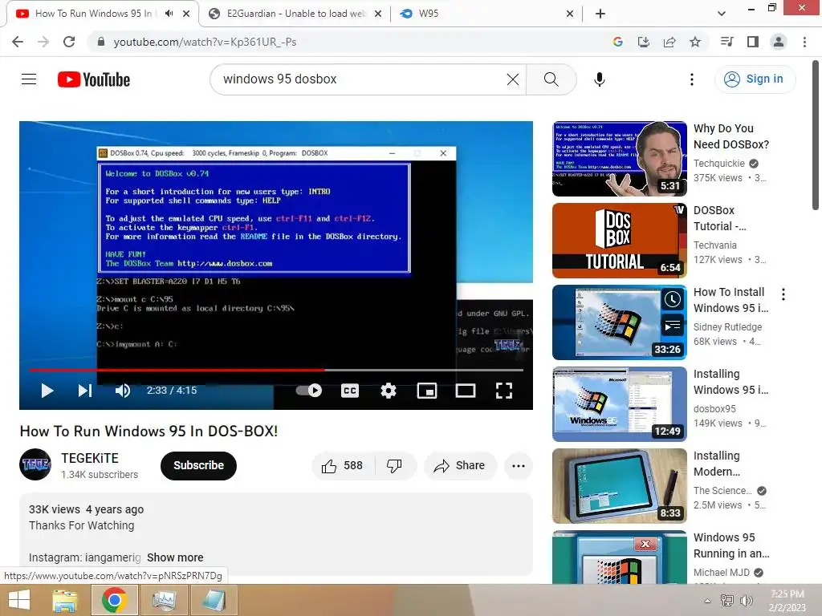
Task: Open a new browser tab
Action: coord(600,14)
